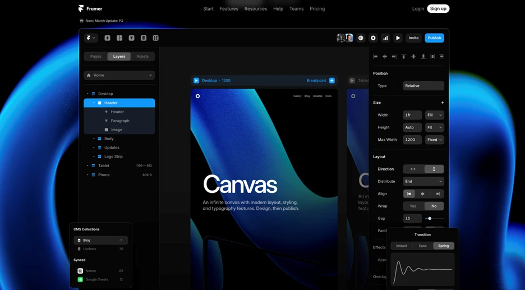This screenshot has width=525, height=290.
Task: Click the Framer logo in the site header
Action: tap(81, 9)
